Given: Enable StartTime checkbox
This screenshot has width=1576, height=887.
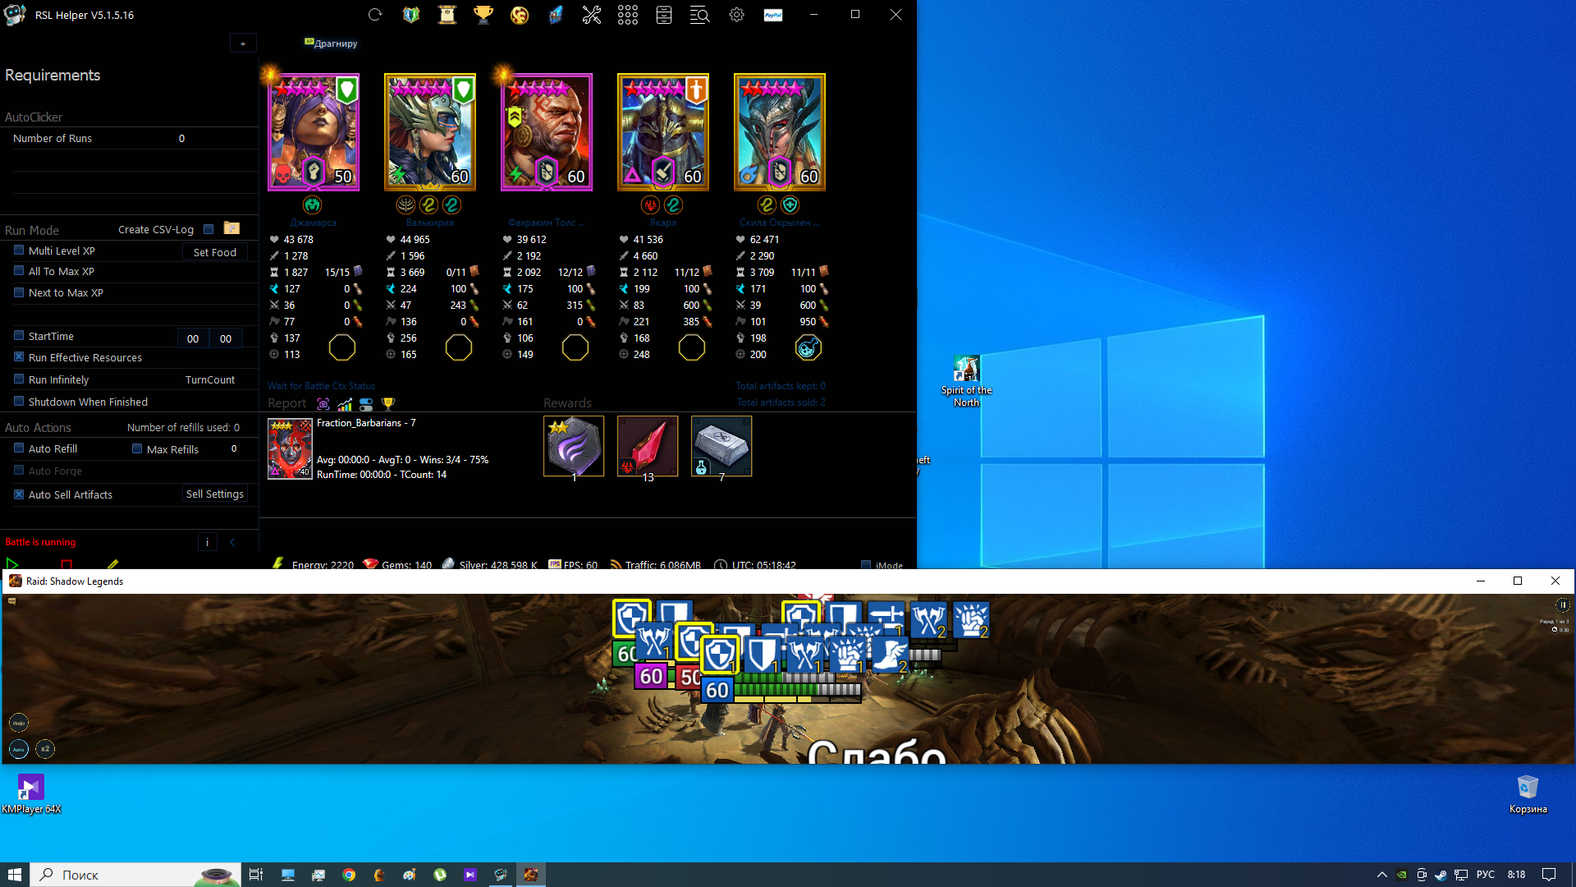Looking at the screenshot, I should pyautogui.click(x=19, y=336).
